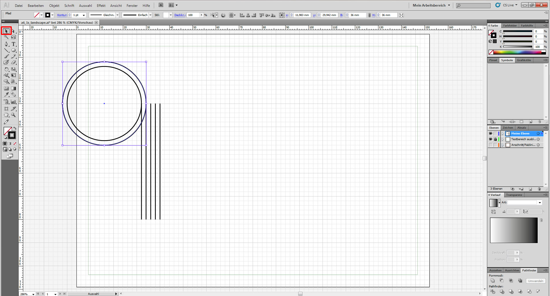Screen dimensions: 550x296
Task: Pick the Ellipse shape tool
Action: pyautogui.click(x=13, y=50)
